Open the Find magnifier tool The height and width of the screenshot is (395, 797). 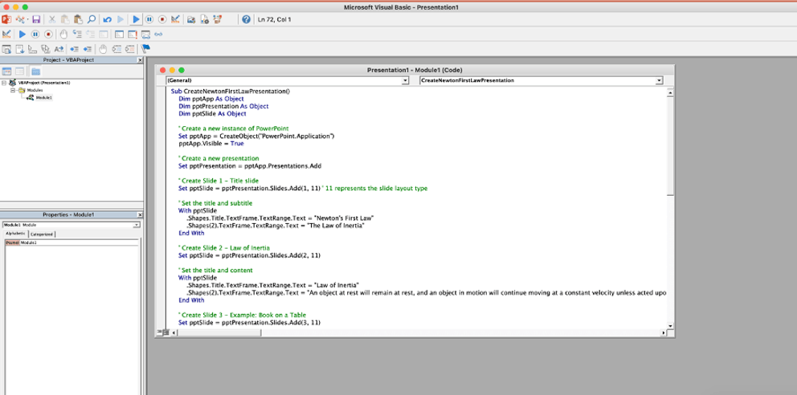[91, 19]
